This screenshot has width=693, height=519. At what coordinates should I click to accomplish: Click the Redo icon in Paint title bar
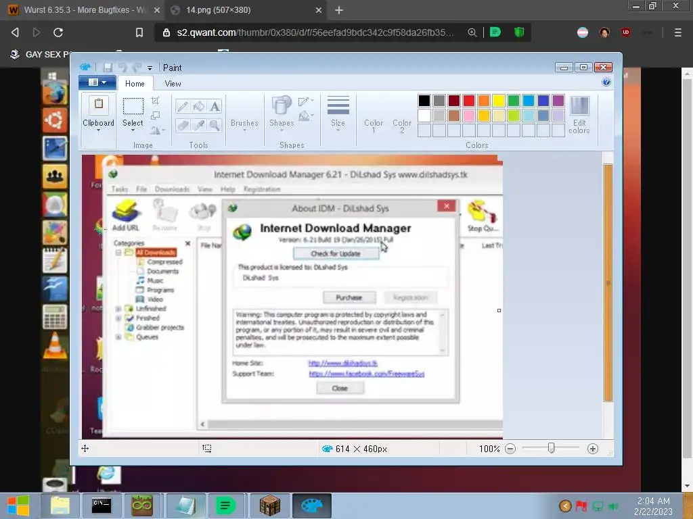tap(137, 67)
